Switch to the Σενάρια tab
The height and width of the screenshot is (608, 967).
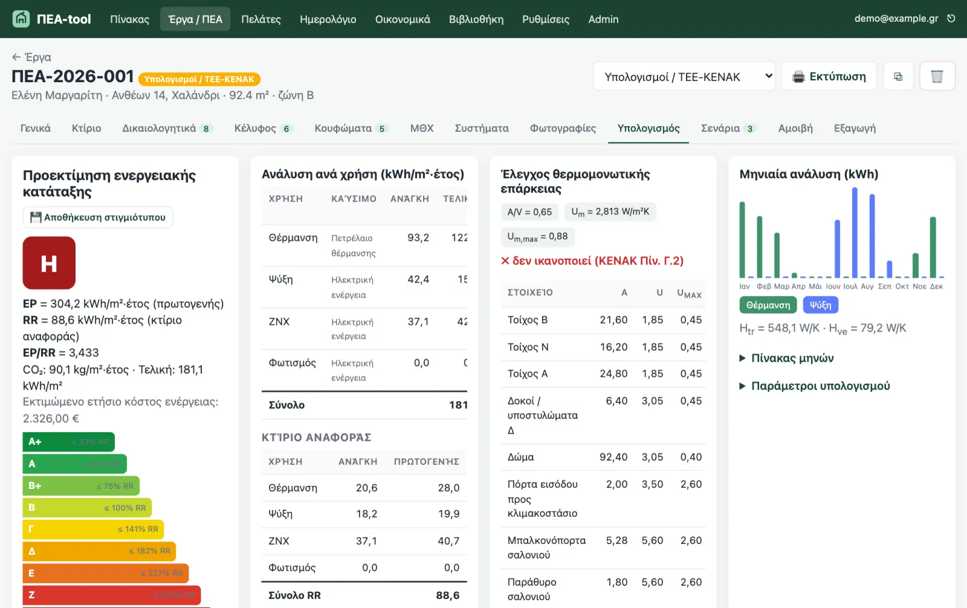[x=729, y=128]
